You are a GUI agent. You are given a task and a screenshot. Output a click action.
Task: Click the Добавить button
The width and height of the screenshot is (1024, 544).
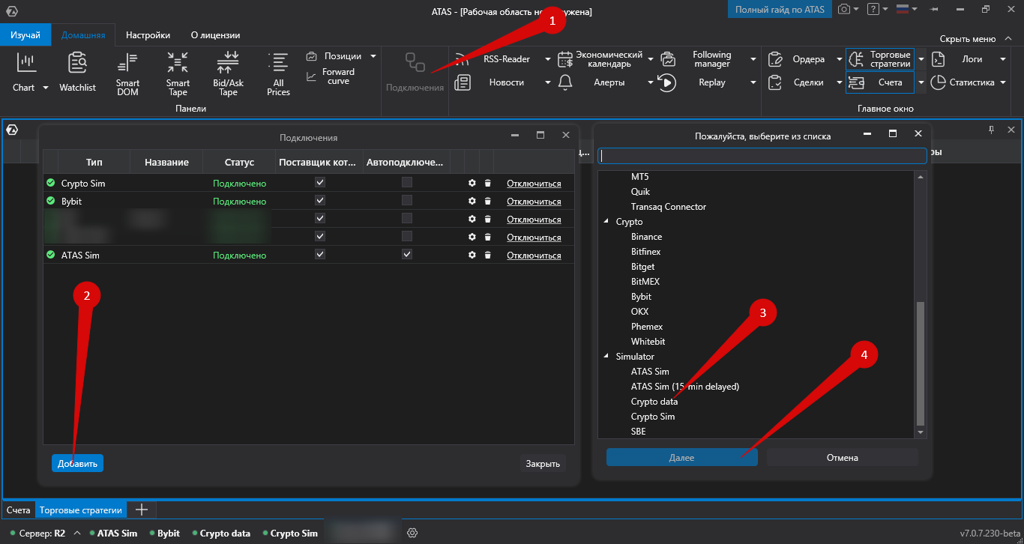pos(77,463)
